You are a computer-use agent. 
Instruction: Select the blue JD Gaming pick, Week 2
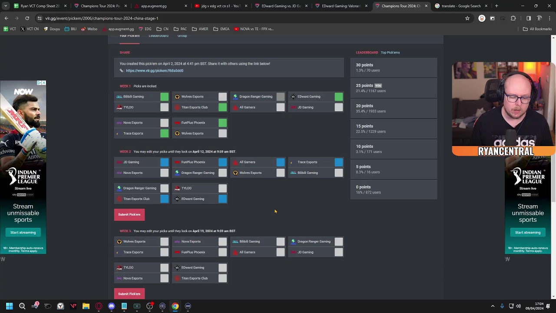point(164,162)
